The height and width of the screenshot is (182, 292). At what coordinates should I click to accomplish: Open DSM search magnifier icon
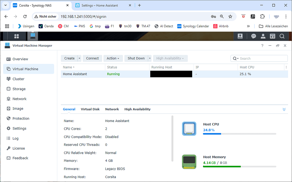coord(282,36)
